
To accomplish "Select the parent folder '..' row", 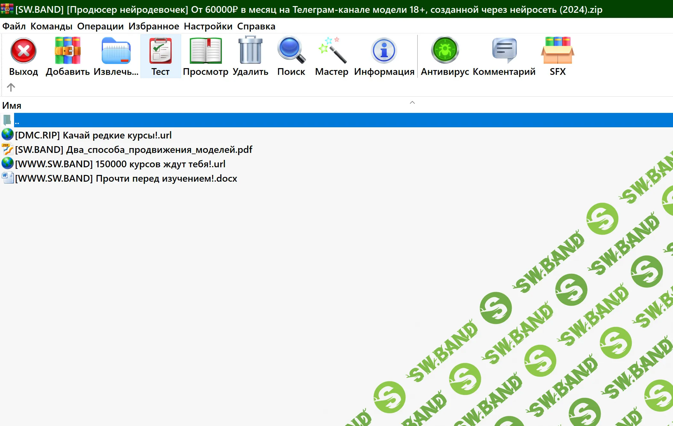I will point(17,121).
